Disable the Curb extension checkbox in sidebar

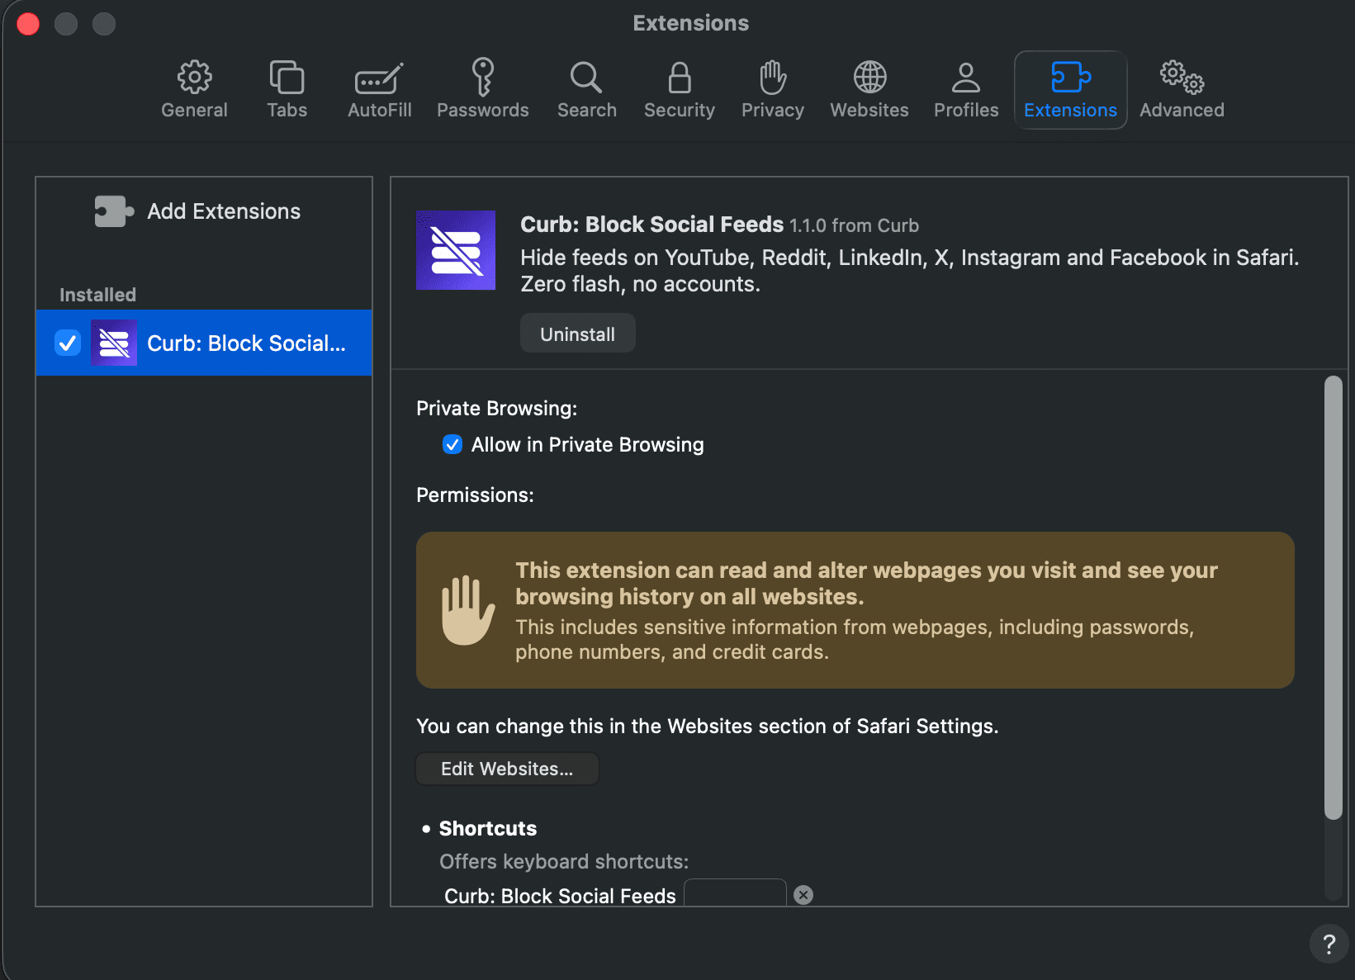[x=68, y=343]
